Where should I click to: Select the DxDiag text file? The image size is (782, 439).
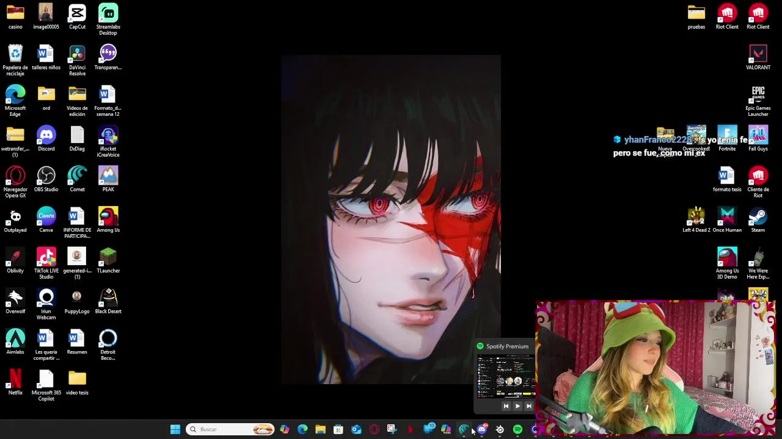77,138
